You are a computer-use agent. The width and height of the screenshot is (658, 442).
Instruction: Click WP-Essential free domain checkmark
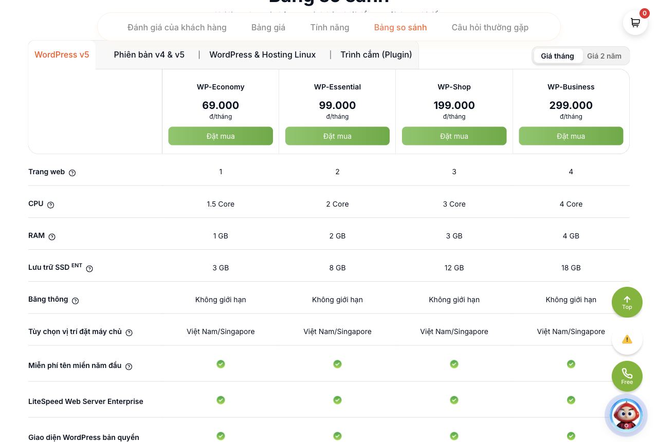pos(337,364)
